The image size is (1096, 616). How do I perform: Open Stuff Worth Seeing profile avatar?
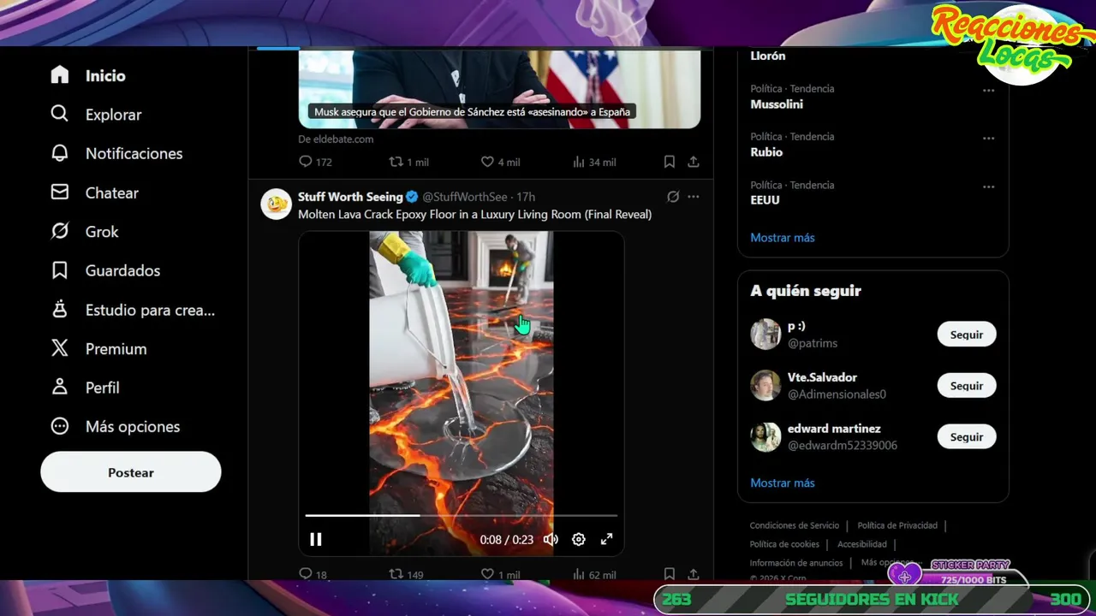pyautogui.click(x=276, y=204)
